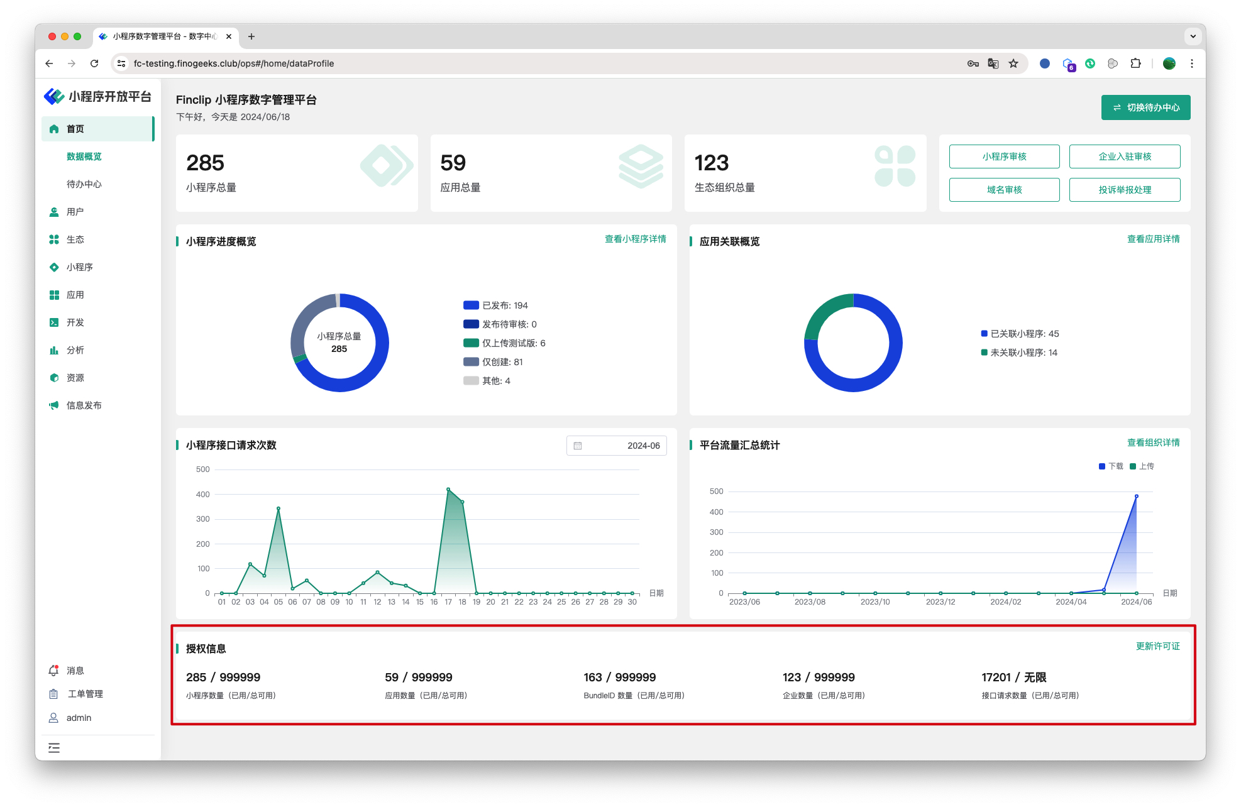The image size is (1241, 807).
Task: Expand the 用户 sidebar menu
Action: [x=75, y=212]
